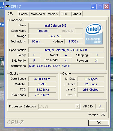Click the Instructions field listing MMX, SSE
The image size is (113, 131).
[x=66, y=66]
